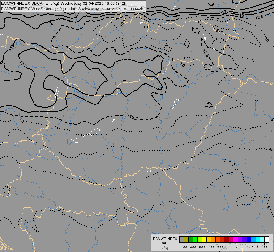Click the legend value 5000
Screen dimensions: 274x252
264,247
